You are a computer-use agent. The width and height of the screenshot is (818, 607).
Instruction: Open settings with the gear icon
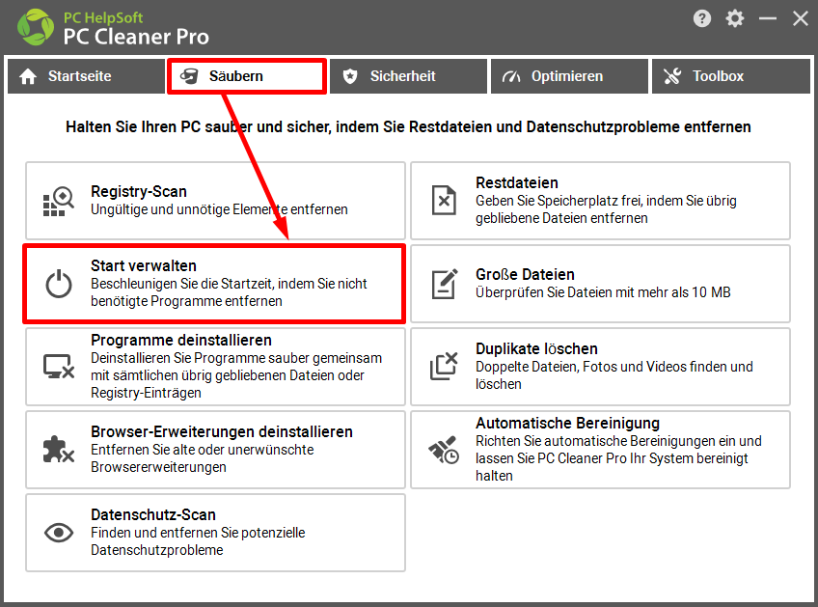(x=734, y=18)
